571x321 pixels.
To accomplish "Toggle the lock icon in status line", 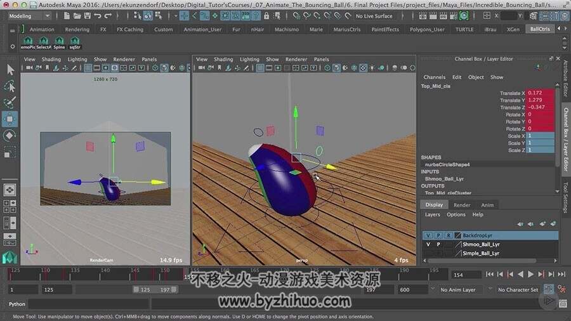I will point(266,16).
